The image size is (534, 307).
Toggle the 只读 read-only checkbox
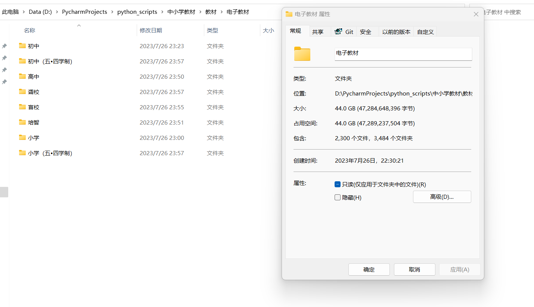pos(338,184)
